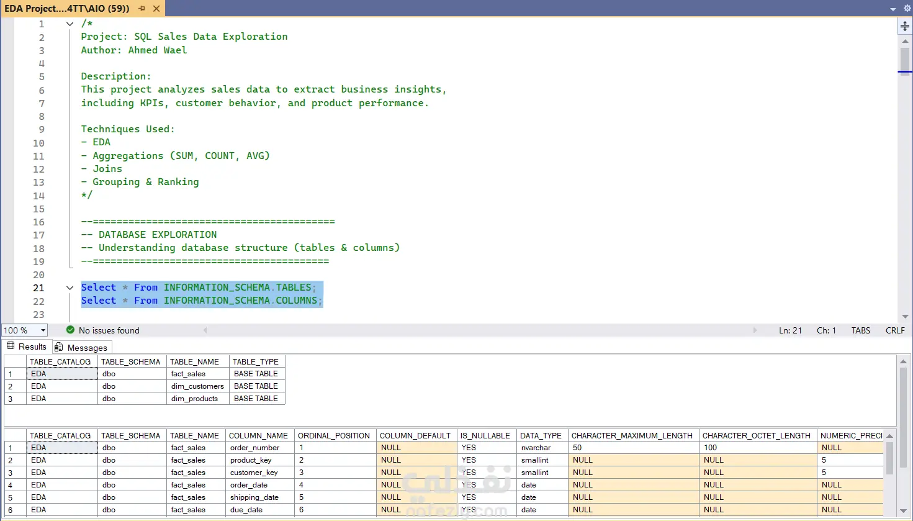Click the editor scrollbar up arrow

click(905, 41)
